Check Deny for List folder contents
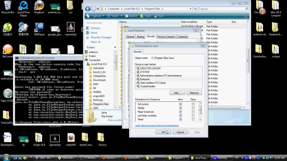The width and height of the screenshot is (287, 161). pos(193,115)
